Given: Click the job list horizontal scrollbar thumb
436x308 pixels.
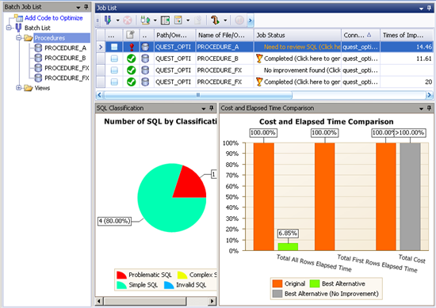Looking at the screenshot, I should tap(198, 95).
